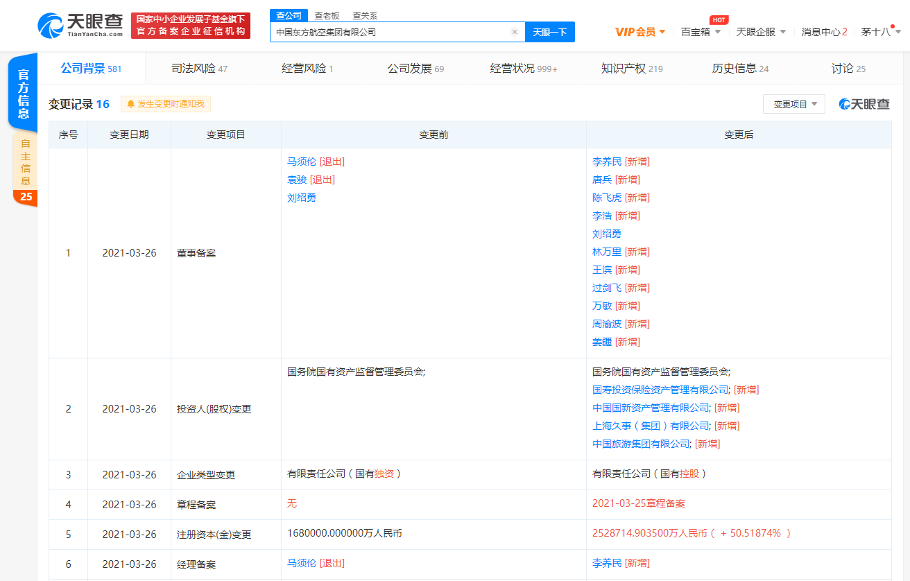Click the 天眼查 logo beside 变更项目
This screenshot has height=581, width=910.
864,104
